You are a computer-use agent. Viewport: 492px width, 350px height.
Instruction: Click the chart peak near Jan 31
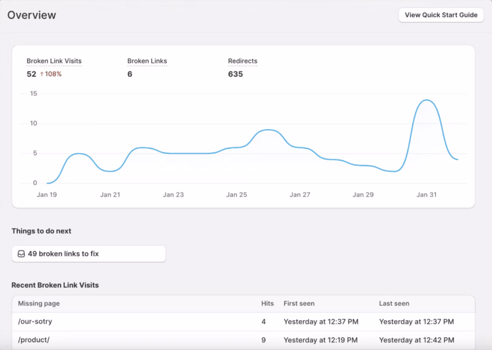pos(427,100)
